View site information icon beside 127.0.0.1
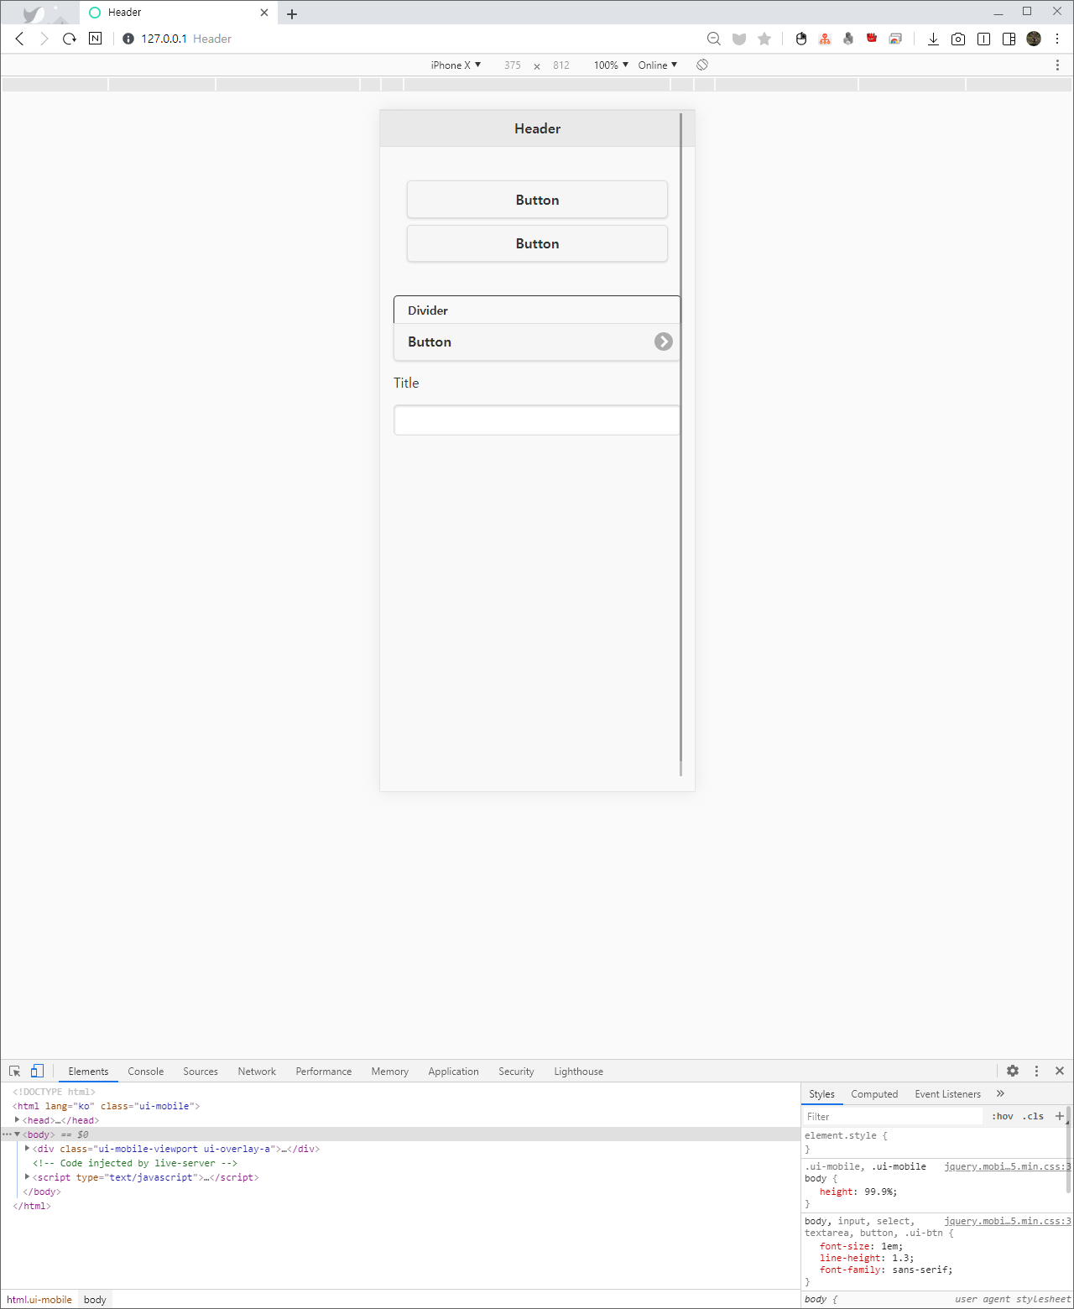This screenshot has width=1074, height=1309. pos(128,39)
